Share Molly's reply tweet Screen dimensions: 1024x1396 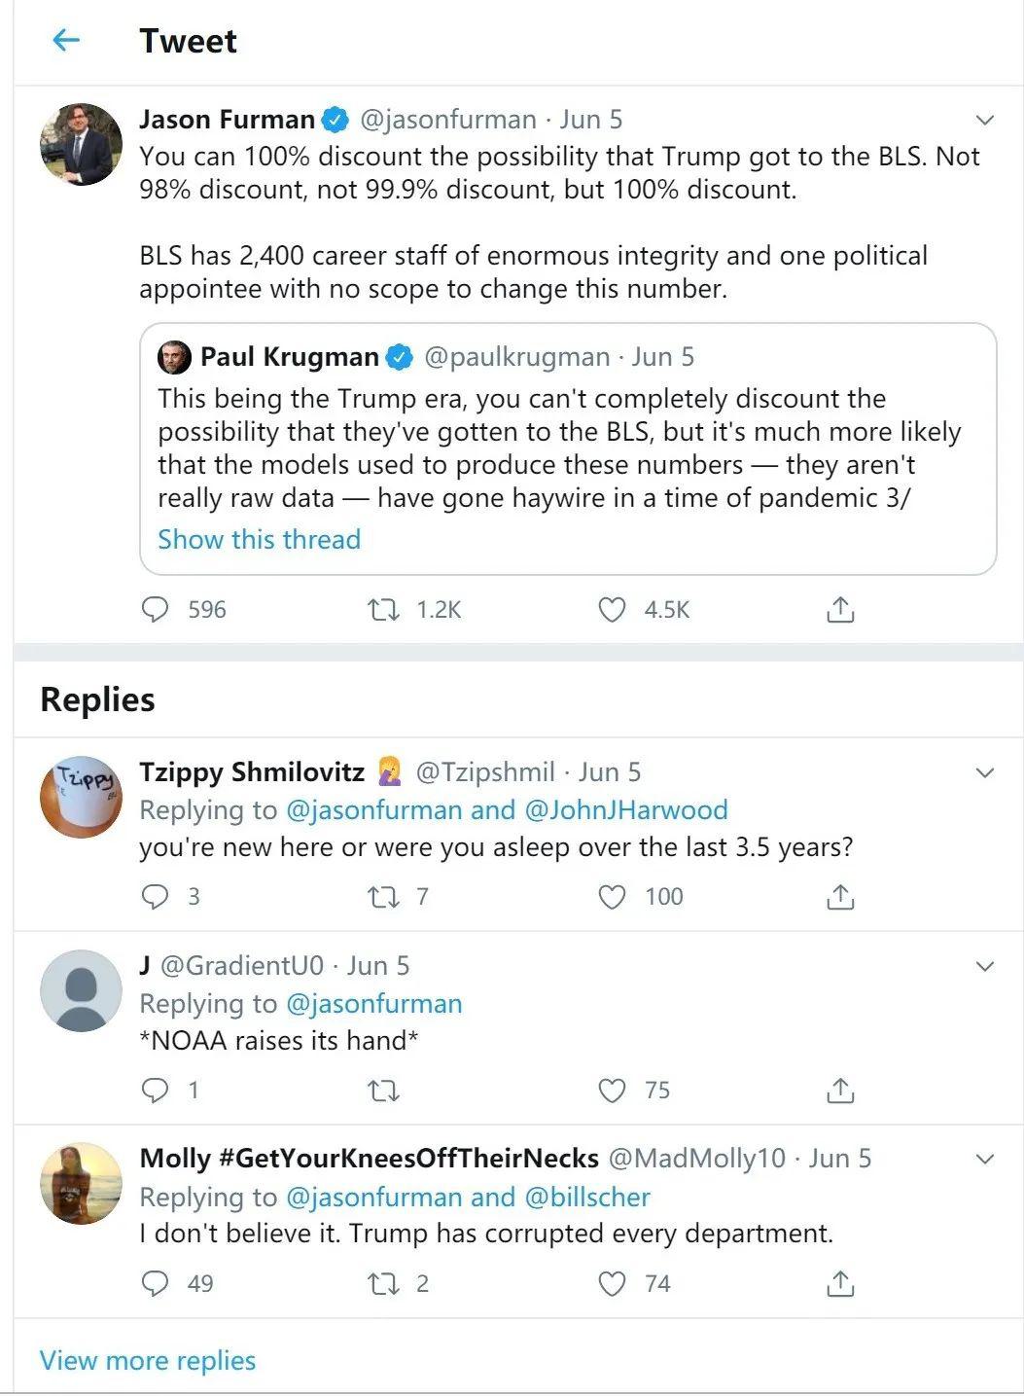(840, 1284)
